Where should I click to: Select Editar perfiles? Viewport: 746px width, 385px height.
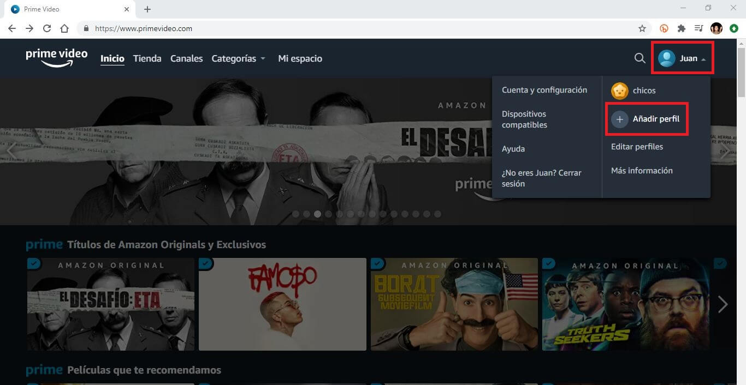click(x=637, y=147)
